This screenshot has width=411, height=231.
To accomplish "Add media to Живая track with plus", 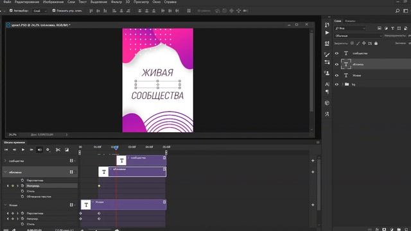I will pyautogui.click(x=313, y=205).
